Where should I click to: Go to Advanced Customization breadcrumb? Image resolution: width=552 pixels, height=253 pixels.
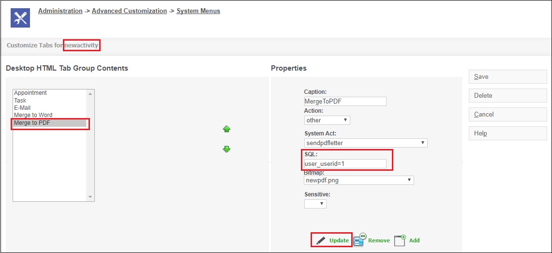tap(129, 11)
